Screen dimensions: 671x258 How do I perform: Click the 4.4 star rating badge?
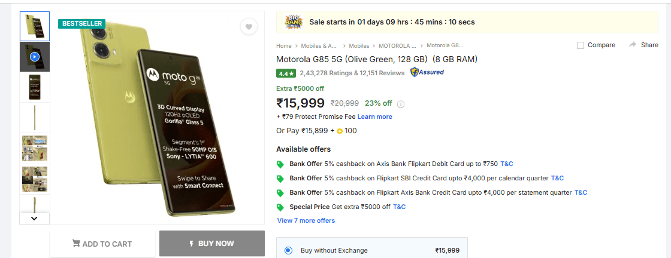(x=286, y=73)
